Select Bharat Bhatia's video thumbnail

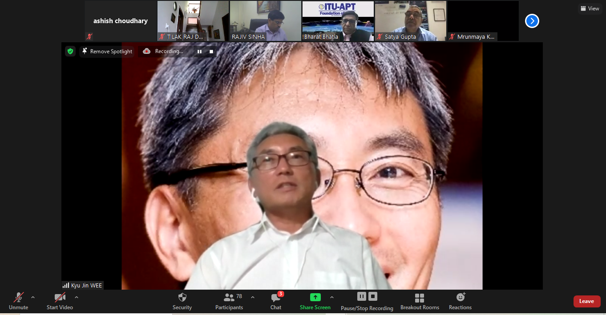click(x=338, y=21)
